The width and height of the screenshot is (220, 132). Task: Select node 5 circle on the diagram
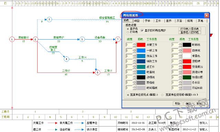click(x=82, y=39)
